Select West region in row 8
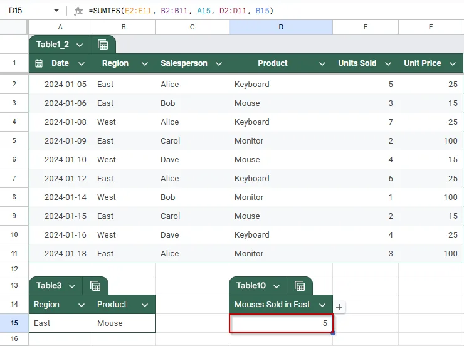The height and width of the screenshot is (346, 464). point(124,197)
